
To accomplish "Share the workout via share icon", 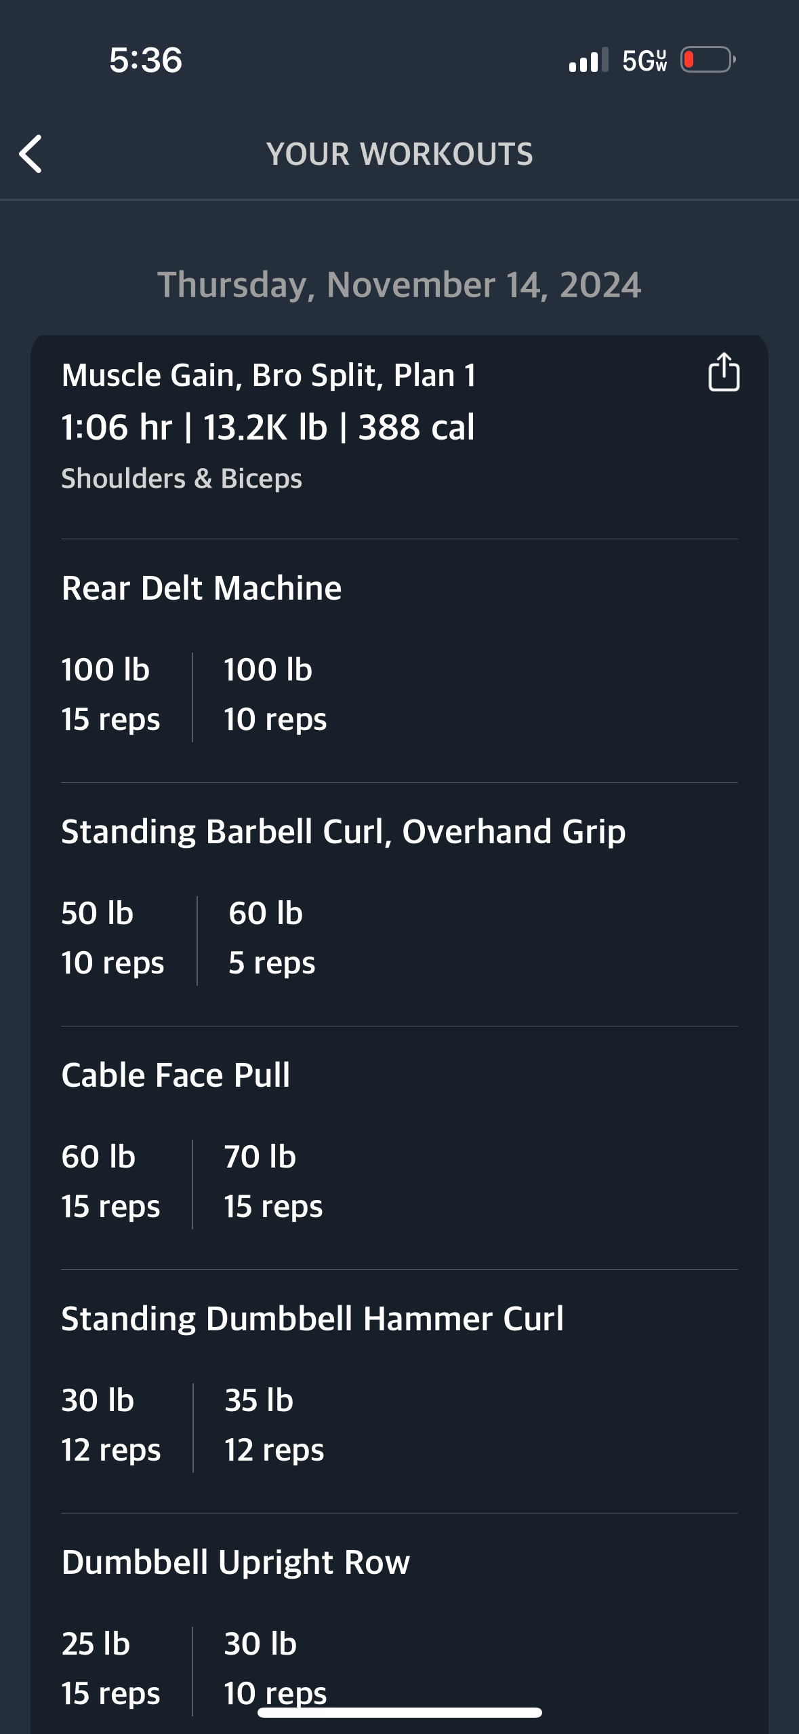I will tap(724, 372).
